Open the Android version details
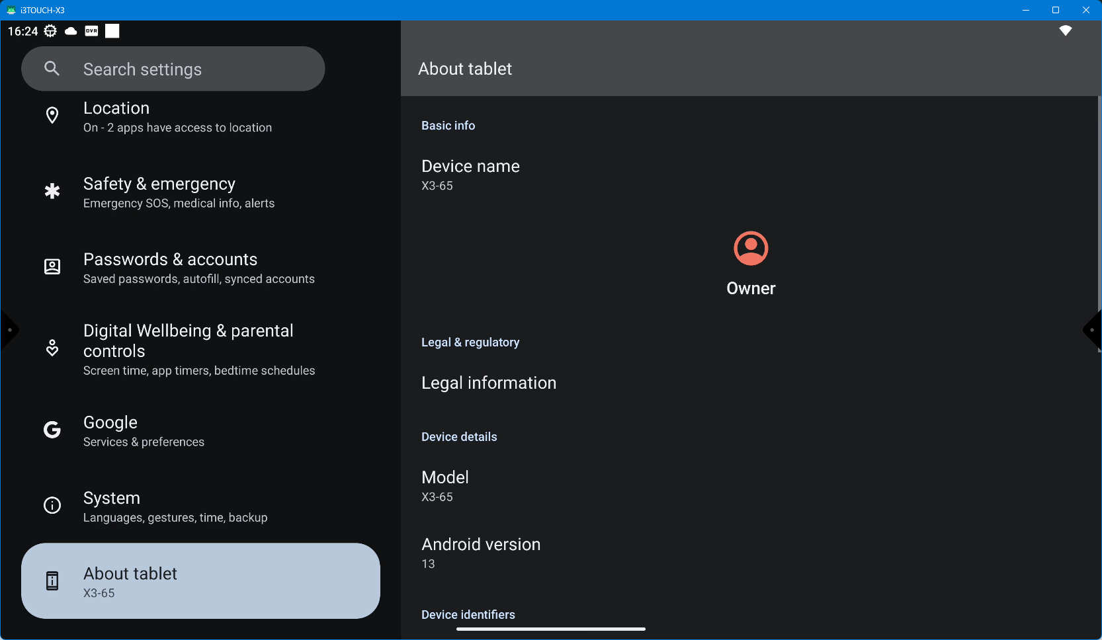The image size is (1102, 640). pyautogui.click(x=481, y=553)
